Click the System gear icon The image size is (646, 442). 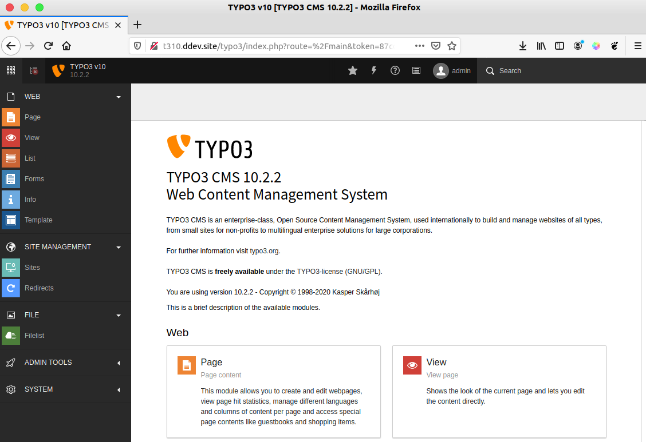point(11,389)
